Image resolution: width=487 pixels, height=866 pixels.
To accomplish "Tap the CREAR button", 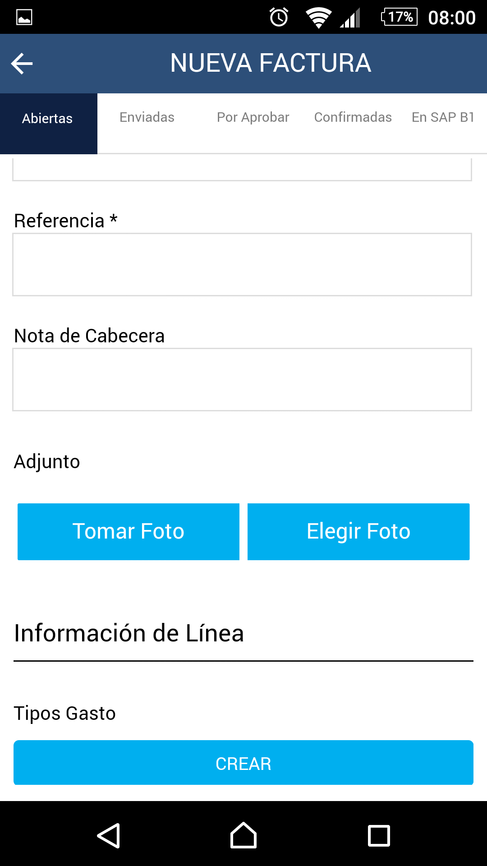I will [243, 763].
